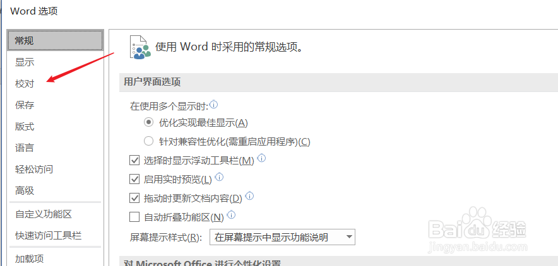The height and width of the screenshot is (266, 558).
Task: Disable 拖动时更新文档内容(D)
Action: pyautogui.click(x=134, y=198)
